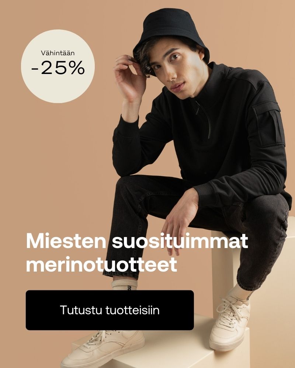Click the cream sneaker at the bottom left
The image size is (295, 368).
pyautogui.click(x=103, y=348)
